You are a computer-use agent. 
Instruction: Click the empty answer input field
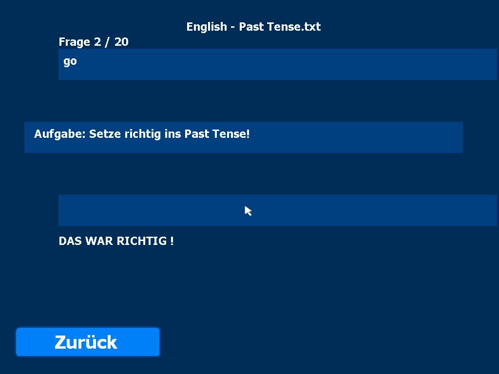[x=277, y=210]
